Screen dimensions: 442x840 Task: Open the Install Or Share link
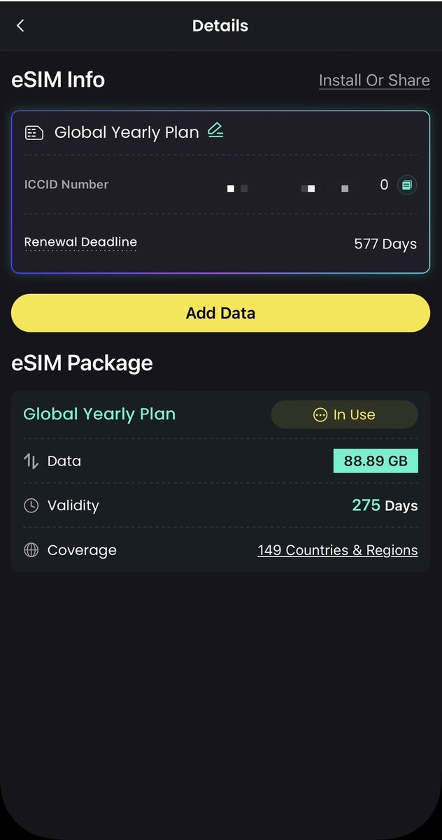(x=374, y=80)
